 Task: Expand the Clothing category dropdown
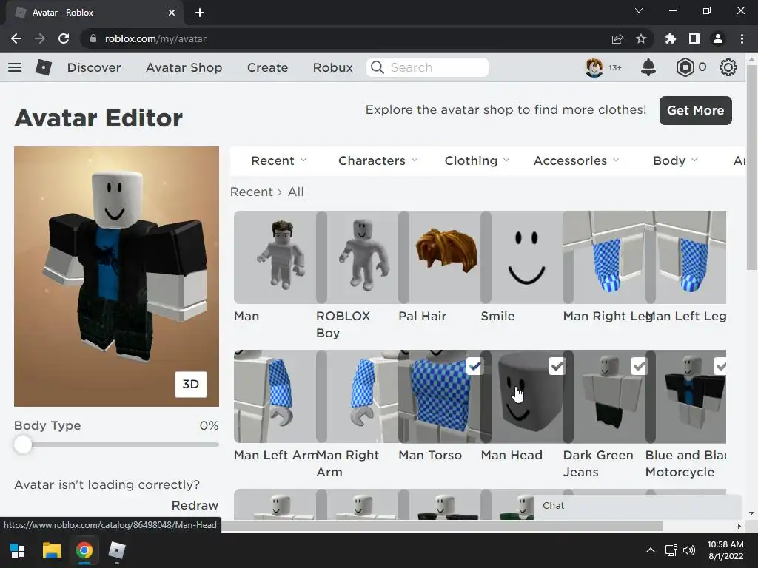pyautogui.click(x=477, y=160)
